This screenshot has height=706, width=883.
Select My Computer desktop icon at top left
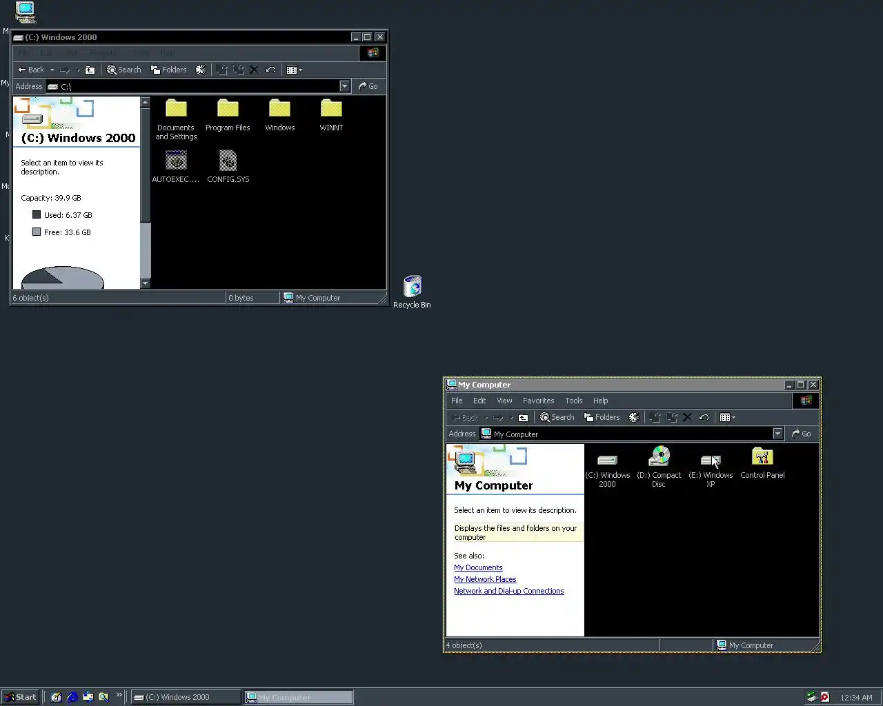pyautogui.click(x=25, y=12)
